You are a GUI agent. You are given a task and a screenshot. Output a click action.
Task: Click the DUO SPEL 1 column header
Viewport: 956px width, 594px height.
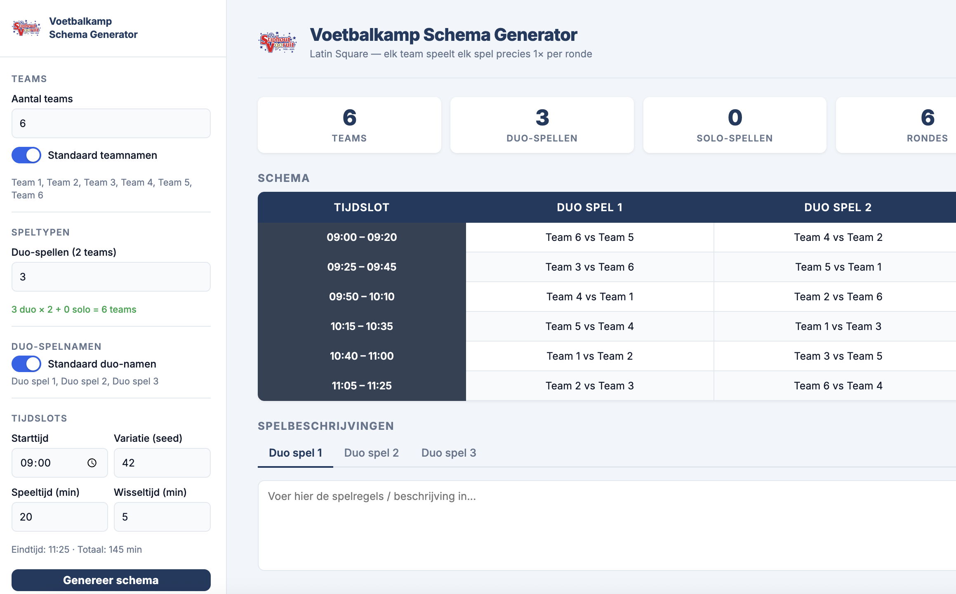[x=590, y=207]
